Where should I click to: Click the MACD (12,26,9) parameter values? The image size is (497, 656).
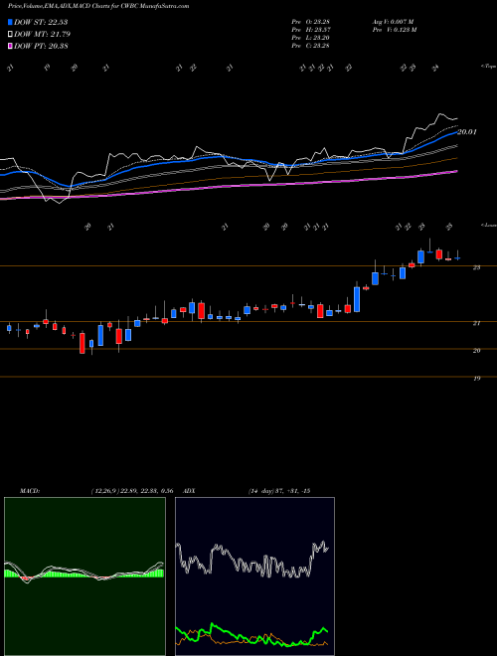[132, 491]
